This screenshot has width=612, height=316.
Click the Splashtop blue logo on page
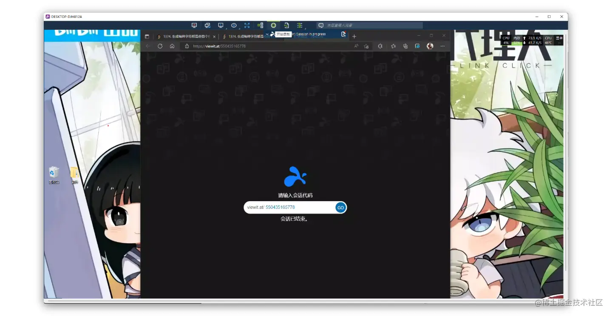point(295,177)
